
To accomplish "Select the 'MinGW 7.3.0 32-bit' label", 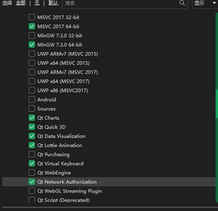I will click(60, 35).
